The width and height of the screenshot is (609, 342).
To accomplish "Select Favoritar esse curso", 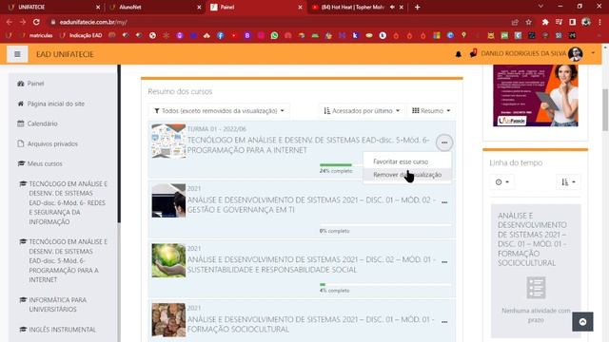I will click(401, 161).
